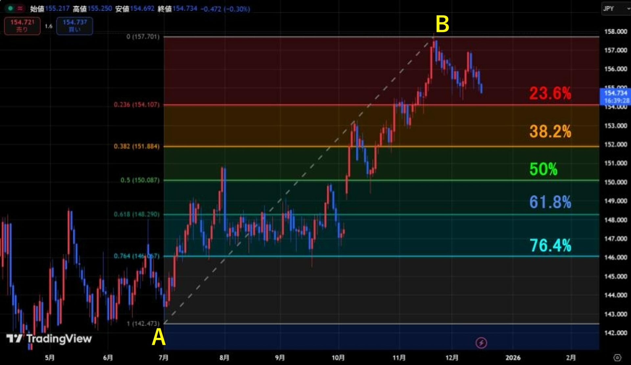Click the 154.721 sell button
The width and height of the screenshot is (631, 365).
click(x=22, y=26)
